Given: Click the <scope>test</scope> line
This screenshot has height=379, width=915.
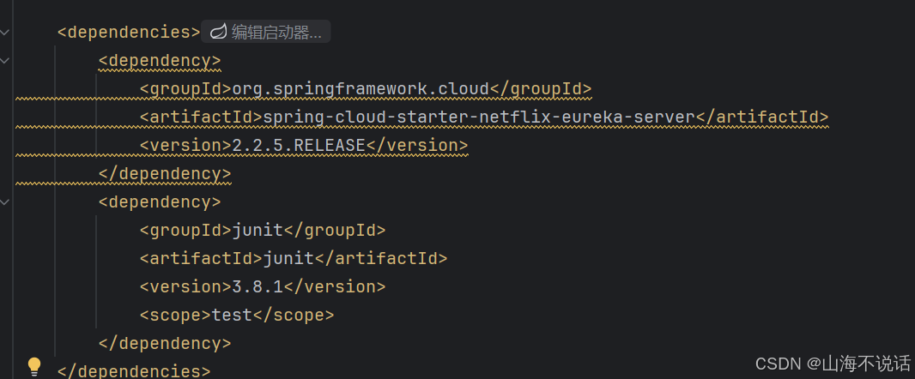Looking at the screenshot, I should (x=237, y=315).
